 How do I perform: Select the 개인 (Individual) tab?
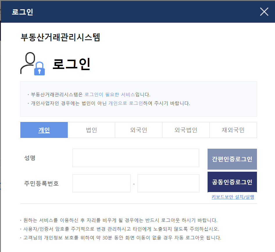click(x=44, y=130)
